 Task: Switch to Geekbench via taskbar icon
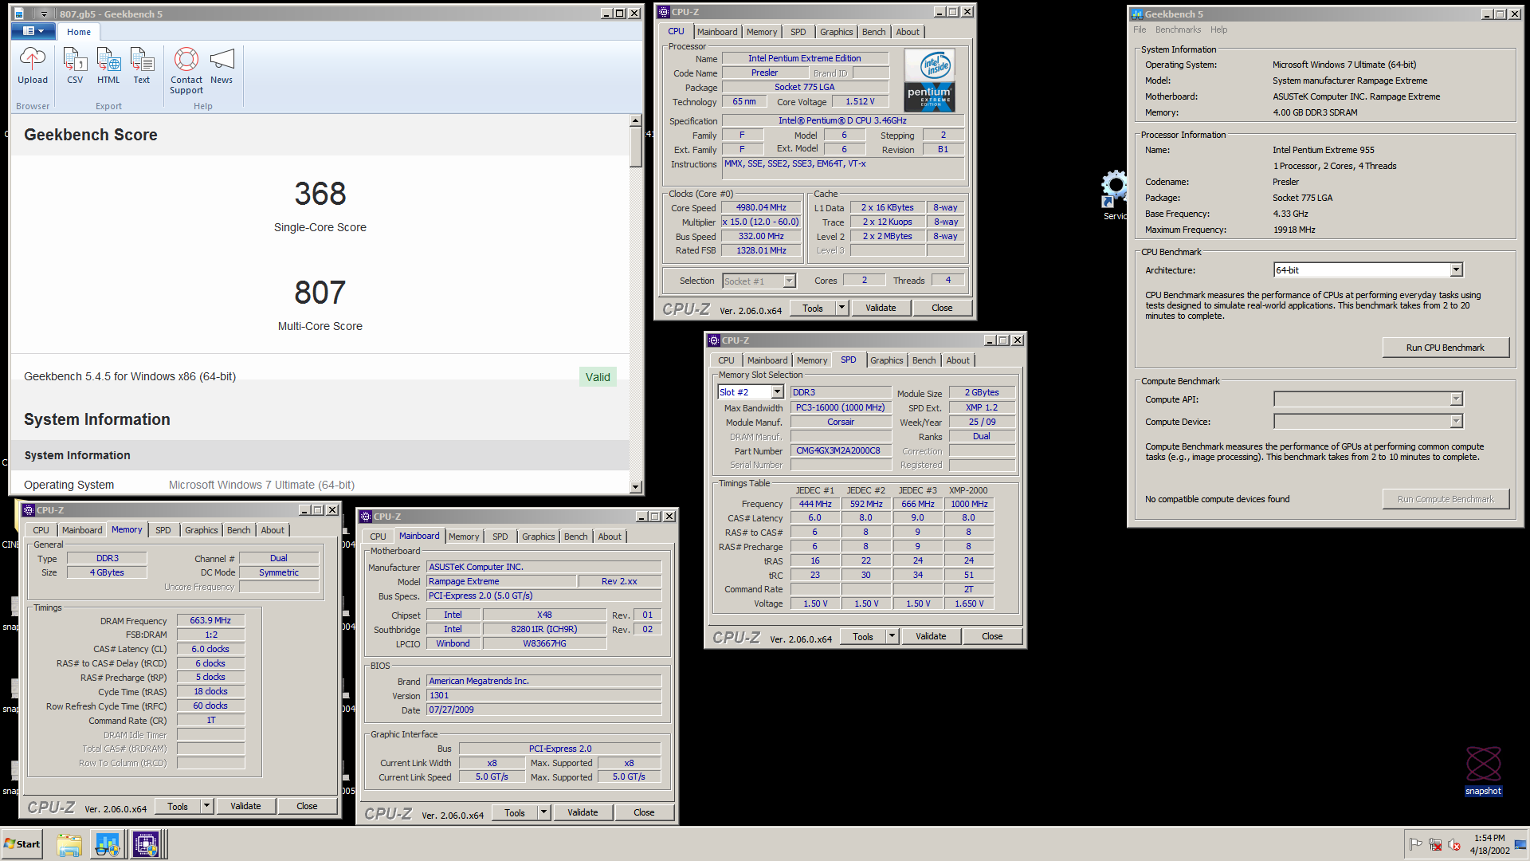click(107, 844)
